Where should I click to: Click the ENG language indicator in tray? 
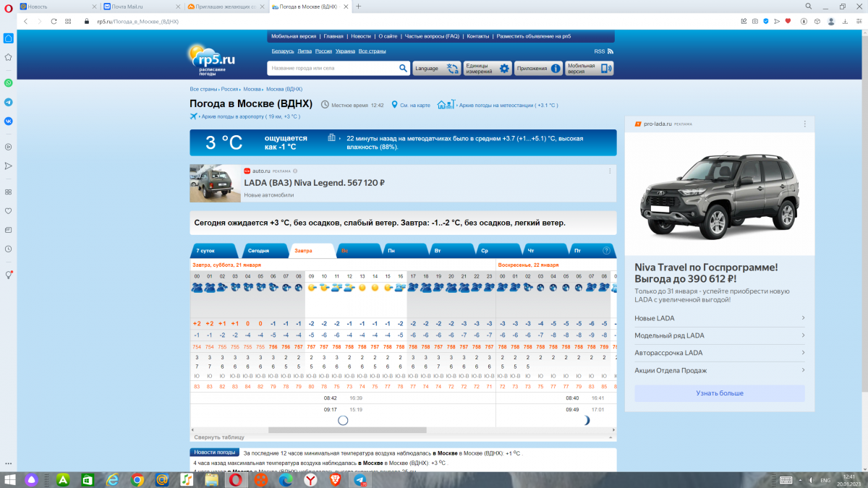click(825, 479)
